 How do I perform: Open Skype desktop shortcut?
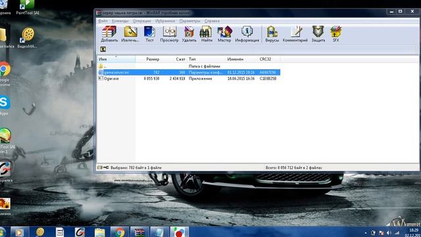coord(5,105)
